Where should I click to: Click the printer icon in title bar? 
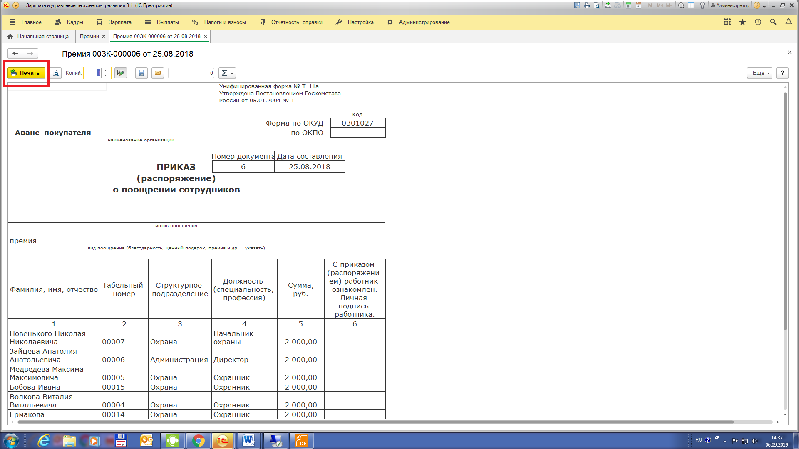click(x=587, y=5)
